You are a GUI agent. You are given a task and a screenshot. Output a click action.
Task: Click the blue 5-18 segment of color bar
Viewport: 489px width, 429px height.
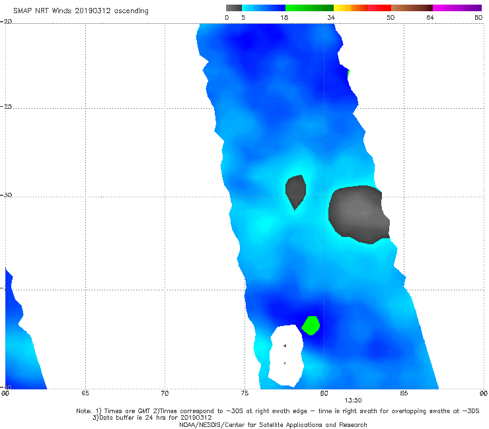[264, 8]
